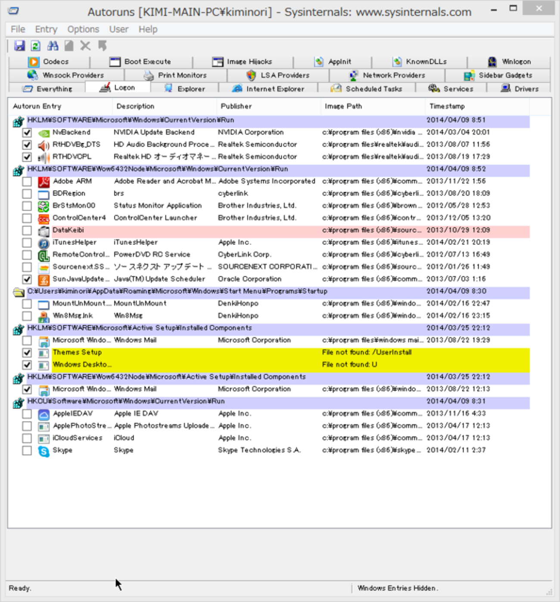The width and height of the screenshot is (560, 602).
Task: Select the ApplePhotoStre... entry row
Action: coord(269,426)
